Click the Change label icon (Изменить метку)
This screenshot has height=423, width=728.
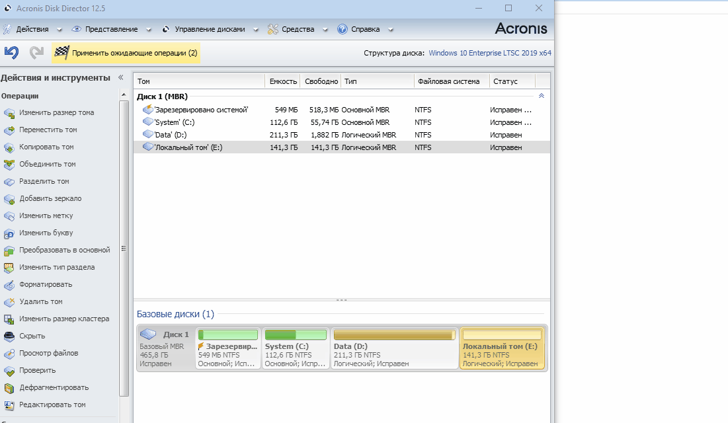click(x=9, y=216)
